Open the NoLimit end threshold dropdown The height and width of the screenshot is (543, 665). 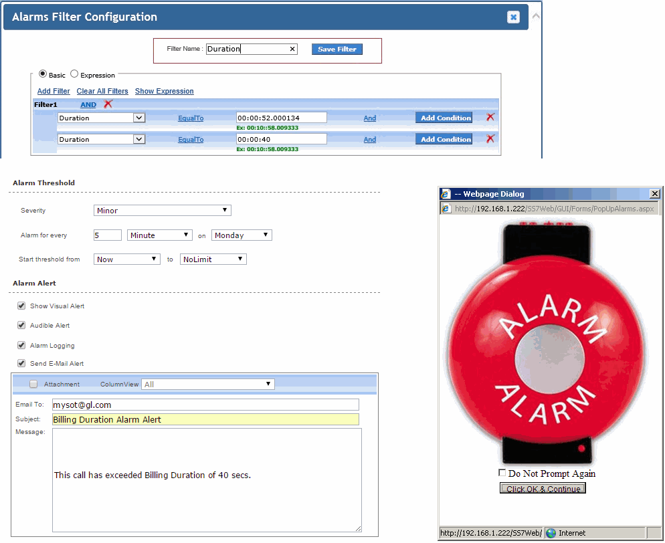tap(213, 259)
